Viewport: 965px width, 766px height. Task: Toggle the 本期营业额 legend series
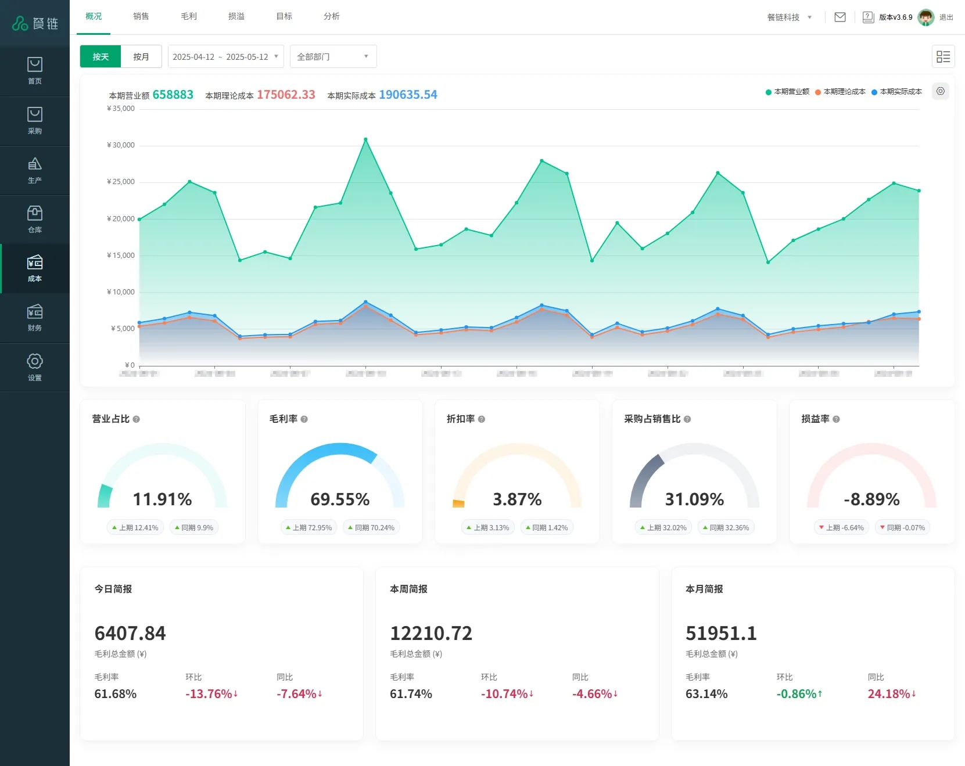coord(787,92)
